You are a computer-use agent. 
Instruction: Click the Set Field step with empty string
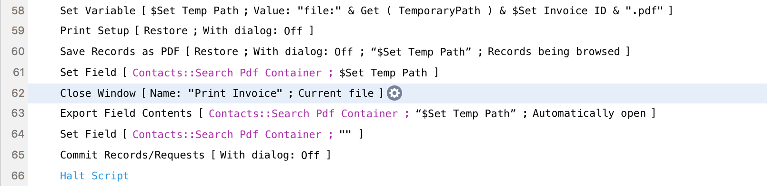click(x=212, y=134)
